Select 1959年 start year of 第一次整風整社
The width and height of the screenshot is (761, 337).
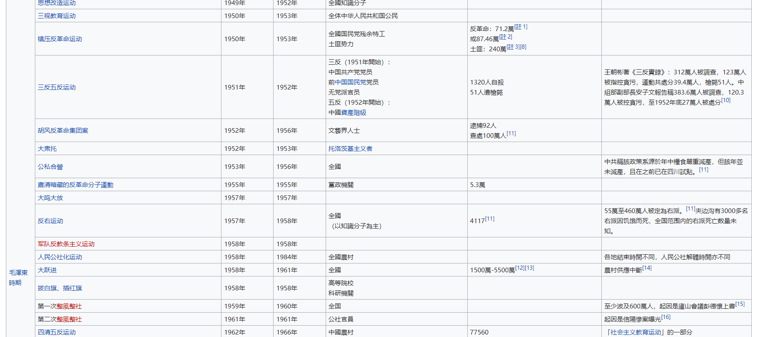click(x=235, y=306)
